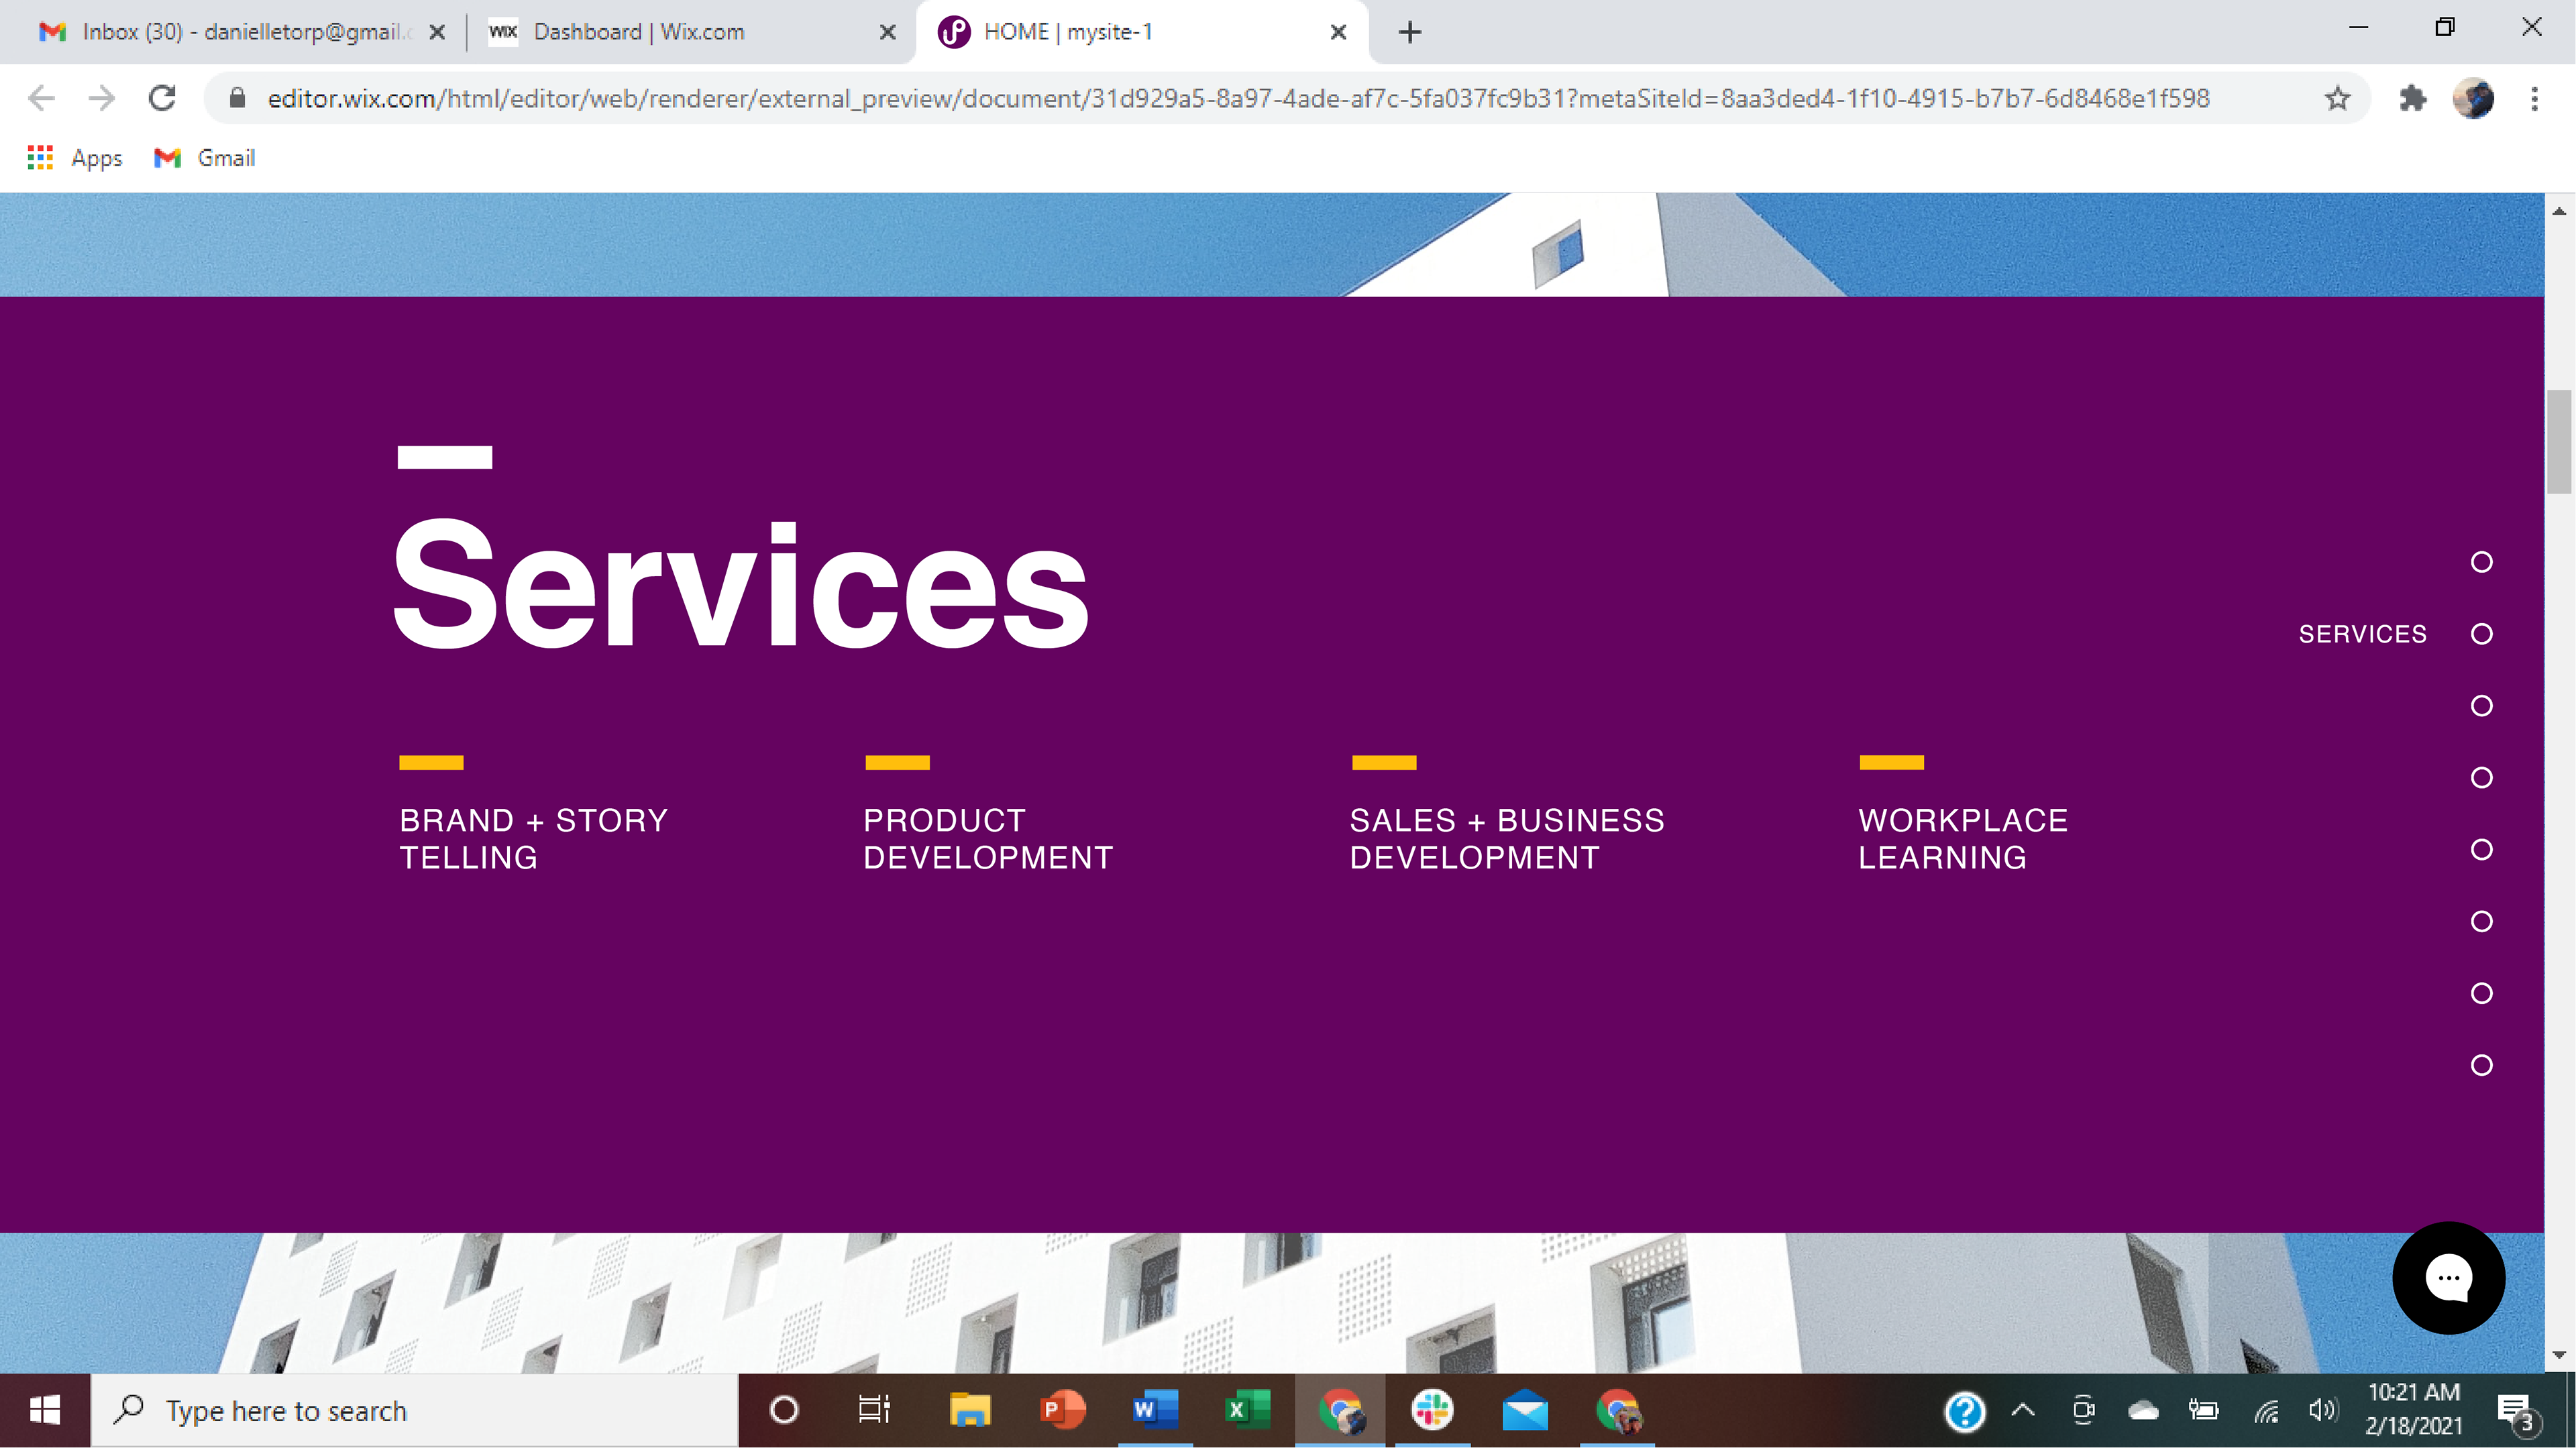Click BRAND + STORY TELLING service
The height and width of the screenshot is (1448, 2576).
[x=533, y=838]
